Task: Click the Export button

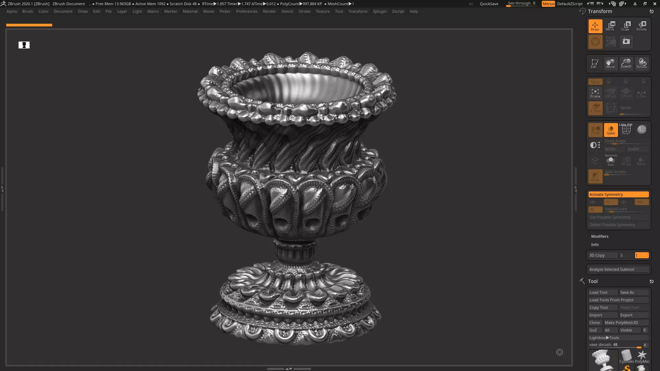Action: point(634,315)
